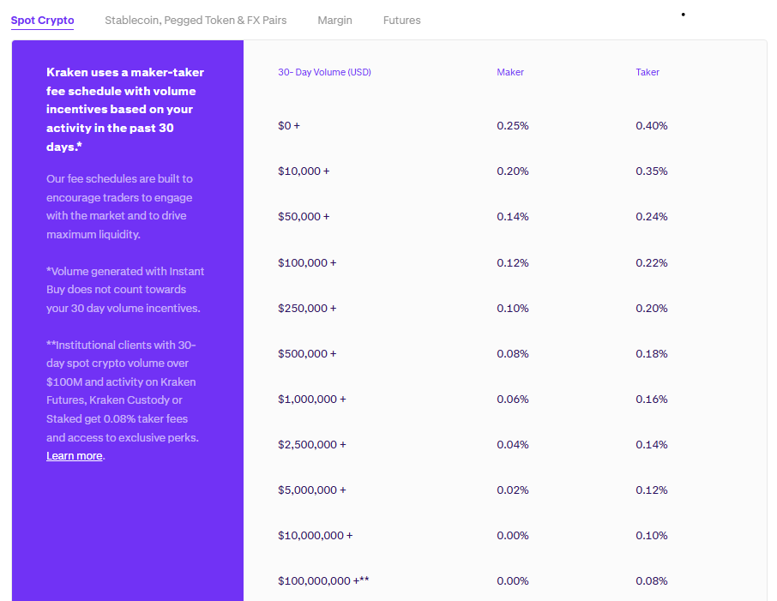View the Futures fee schedule tab
Screen dimensions: 777x601
[x=401, y=20]
